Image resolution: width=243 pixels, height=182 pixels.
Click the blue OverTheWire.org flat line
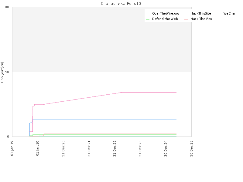click(x=104, y=119)
